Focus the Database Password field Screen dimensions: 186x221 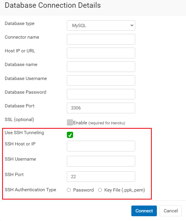[101, 94]
